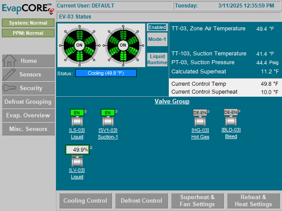Click the 49.9% valve position field
This screenshot has height=211, width=282.
coord(78,149)
